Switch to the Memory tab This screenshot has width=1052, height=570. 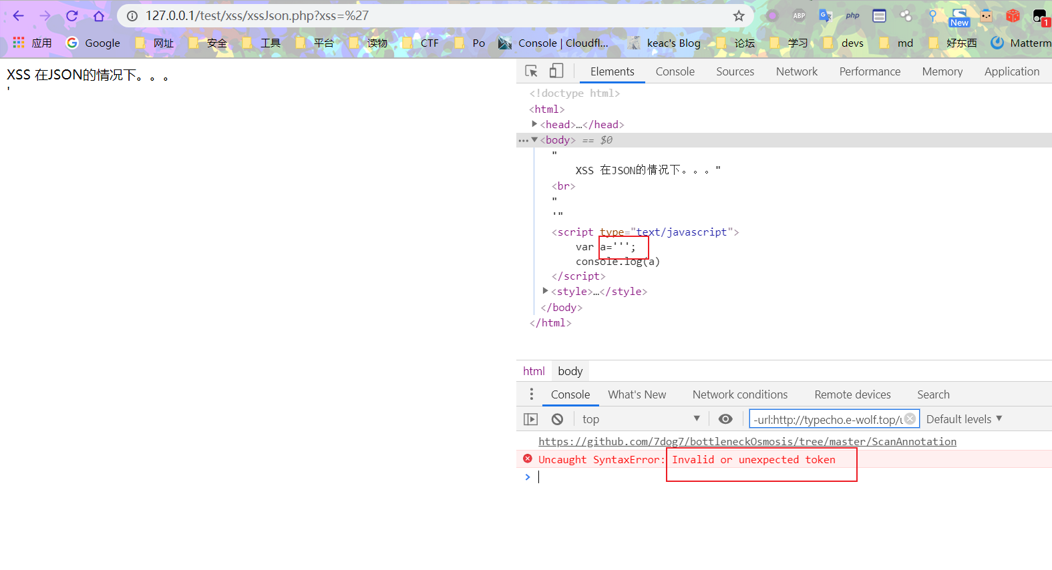click(x=942, y=71)
